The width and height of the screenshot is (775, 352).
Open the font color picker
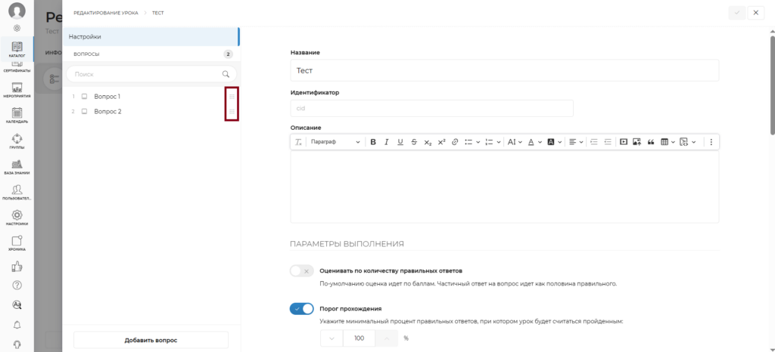pos(534,142)
